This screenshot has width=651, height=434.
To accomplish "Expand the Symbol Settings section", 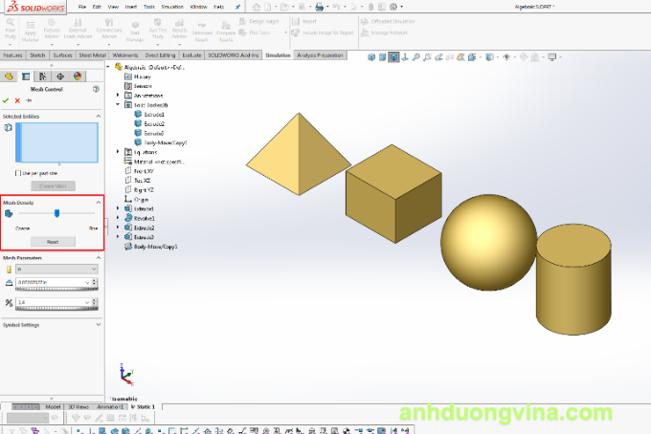I will tap(97, 324).
